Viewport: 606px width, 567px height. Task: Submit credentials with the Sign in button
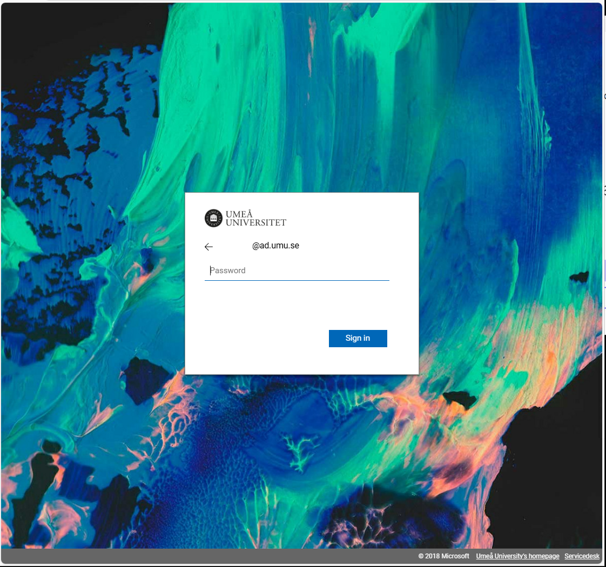point(358,338)
